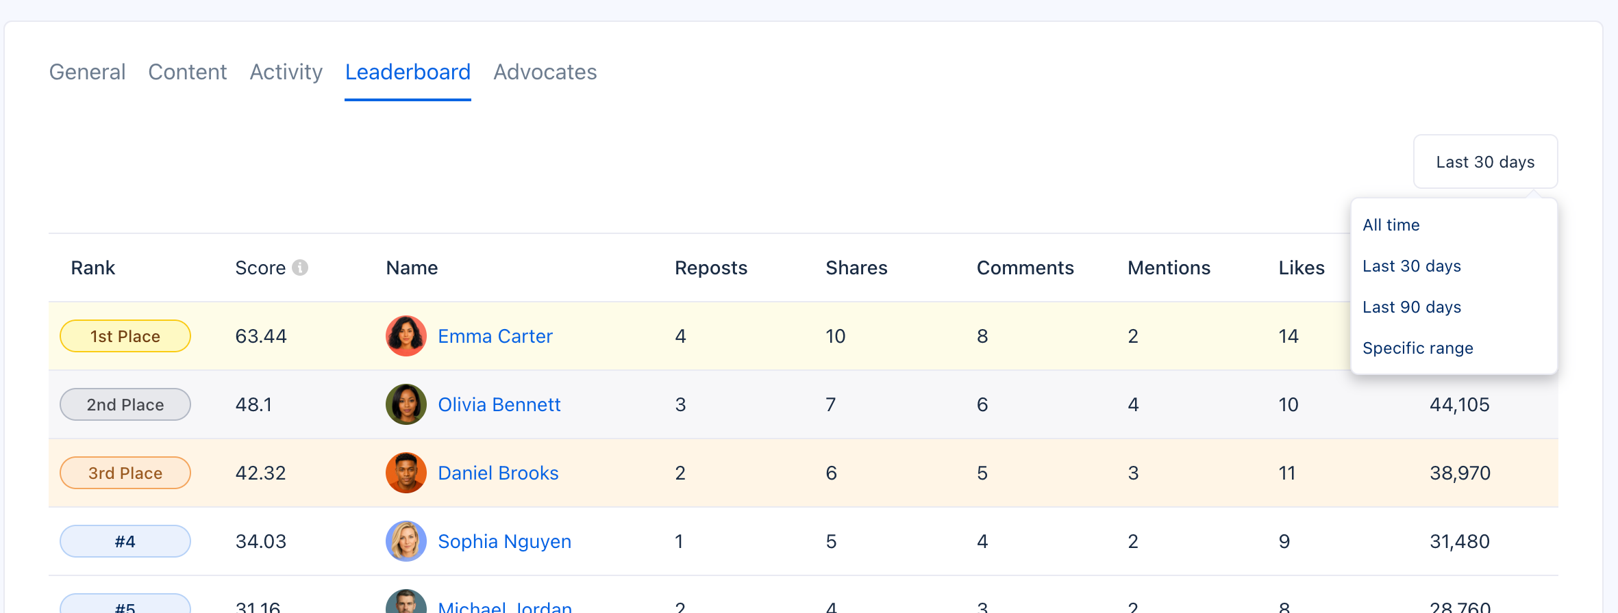
Task: Click Olivia Bennett's profile avatar
Action: 406,404
